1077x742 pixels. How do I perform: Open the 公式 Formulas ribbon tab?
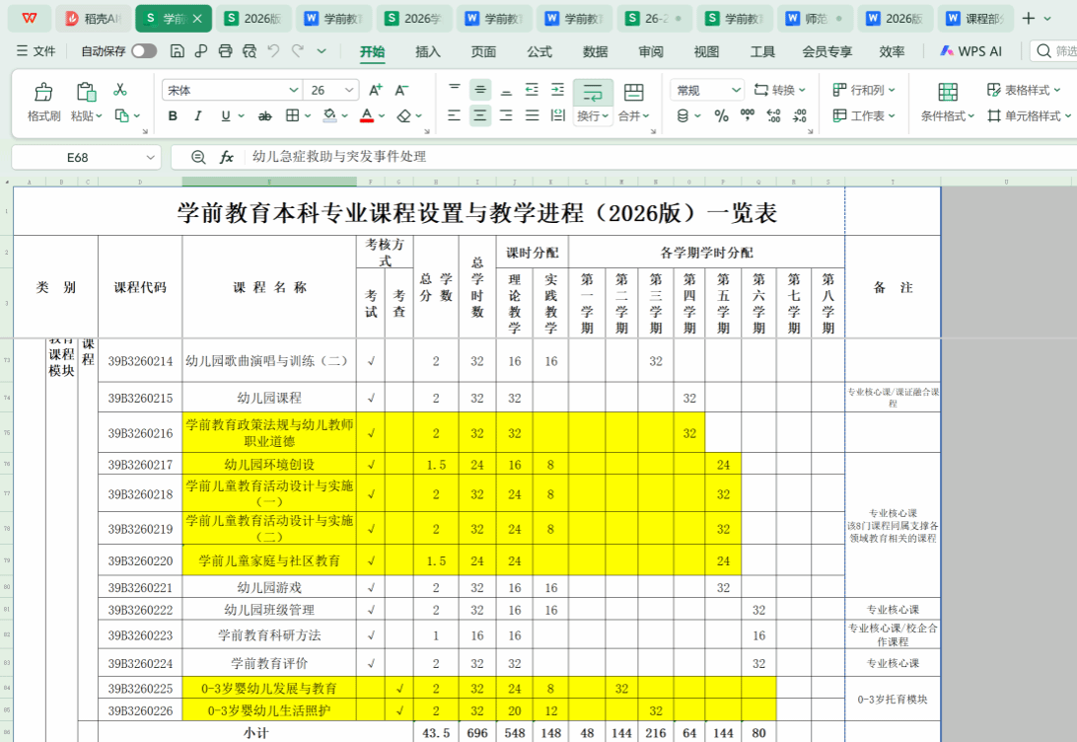pyautogui.click(x=539, y=51)
